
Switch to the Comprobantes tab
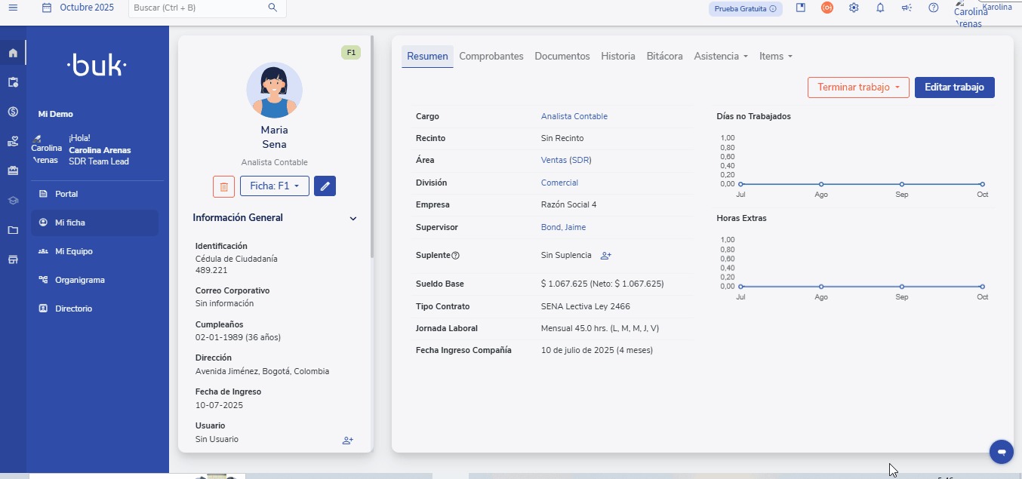tap(491, 57)
